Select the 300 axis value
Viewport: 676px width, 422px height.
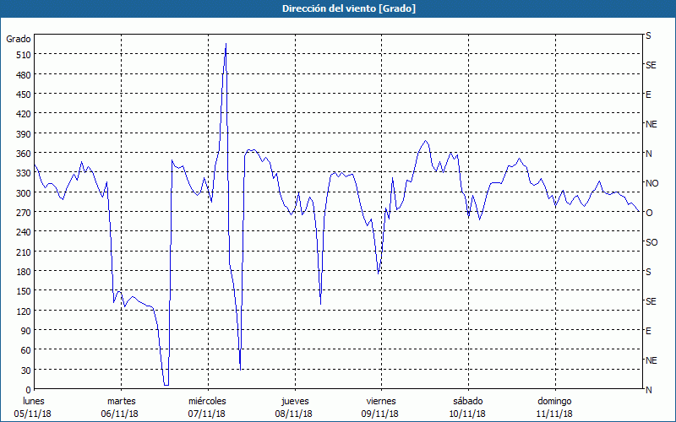point(23,193)
